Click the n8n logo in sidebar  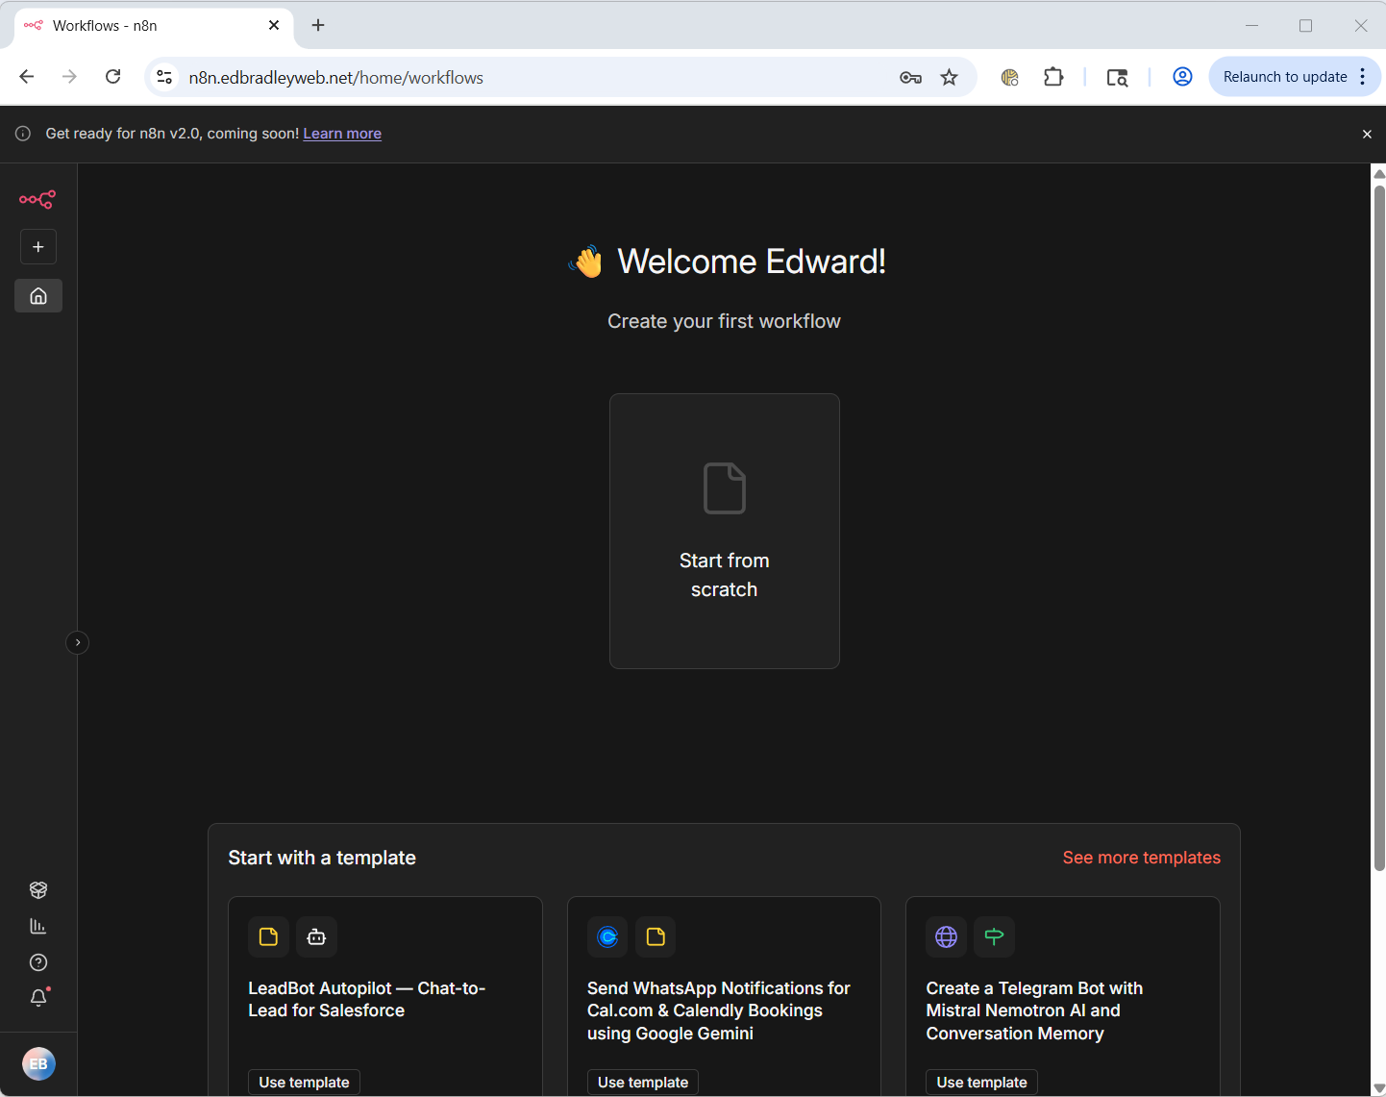[x=37, y=199]
